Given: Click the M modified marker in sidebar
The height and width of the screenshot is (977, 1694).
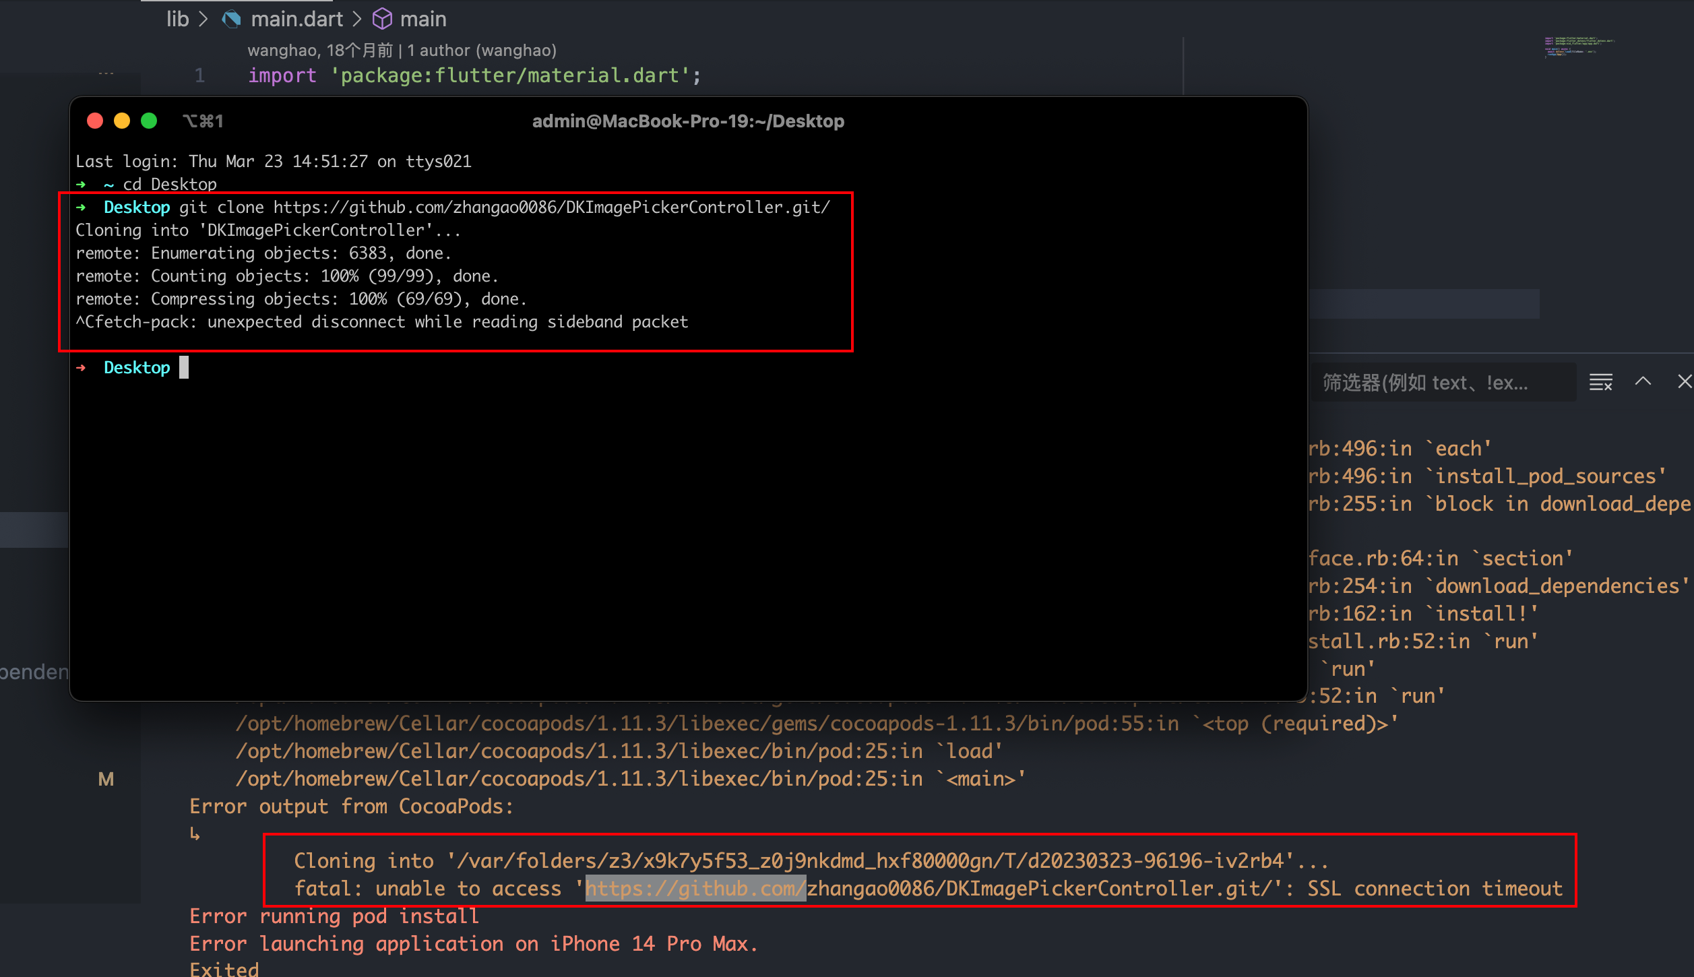Looking at the screenshot, I should 106,780.
